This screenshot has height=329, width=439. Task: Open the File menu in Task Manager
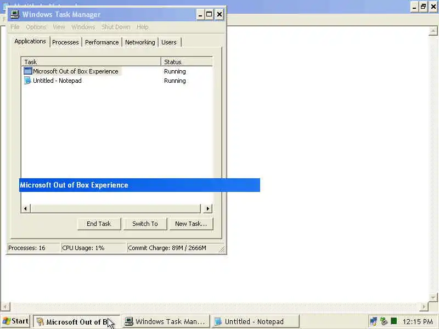(x=15, y=27)
